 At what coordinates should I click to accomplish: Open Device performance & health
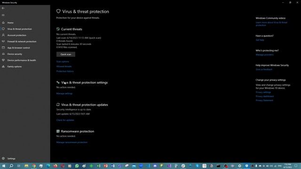(22, 61)
